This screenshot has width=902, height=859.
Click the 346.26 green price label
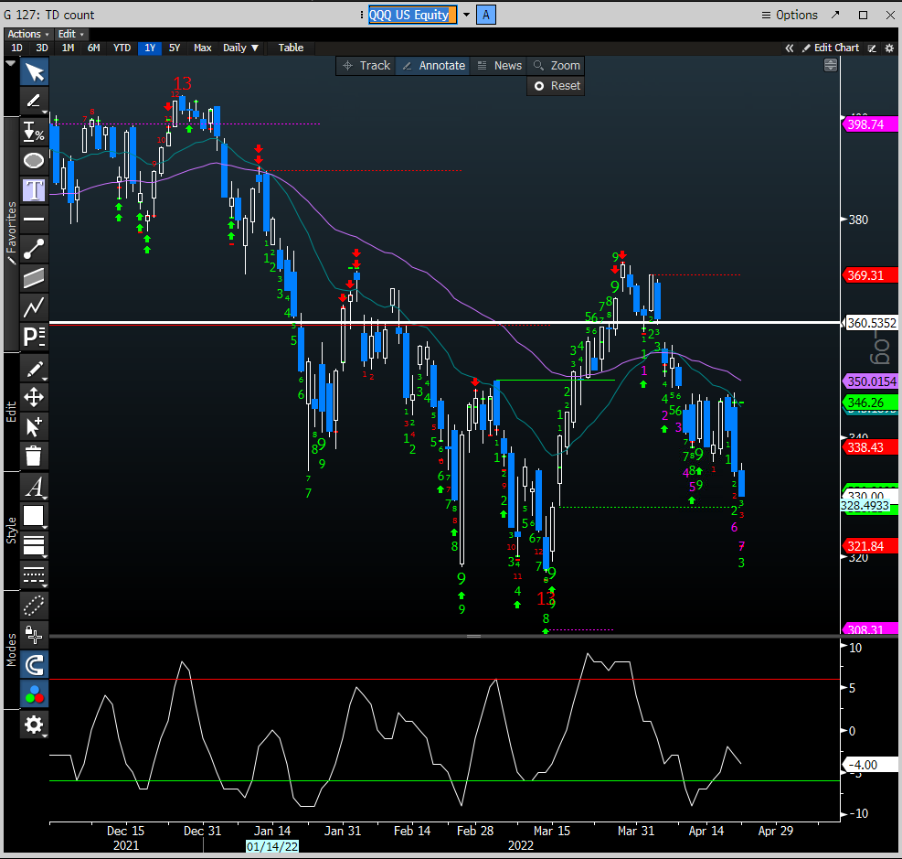(870, 403)
